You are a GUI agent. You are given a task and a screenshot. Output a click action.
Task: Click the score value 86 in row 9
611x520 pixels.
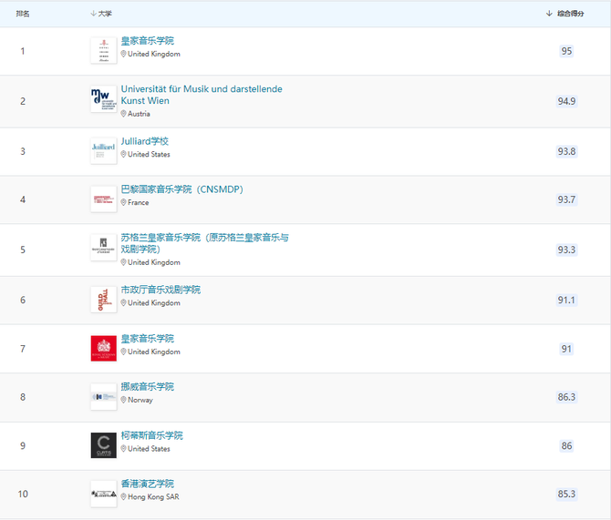(x=566, y=445)
